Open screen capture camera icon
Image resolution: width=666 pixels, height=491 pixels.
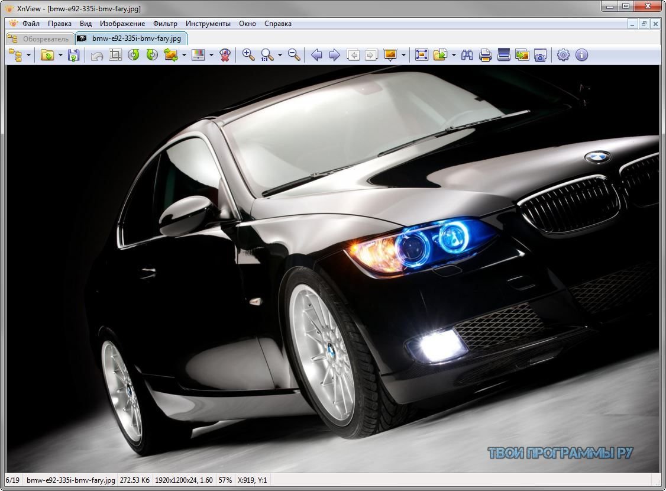tap(540, 55)
